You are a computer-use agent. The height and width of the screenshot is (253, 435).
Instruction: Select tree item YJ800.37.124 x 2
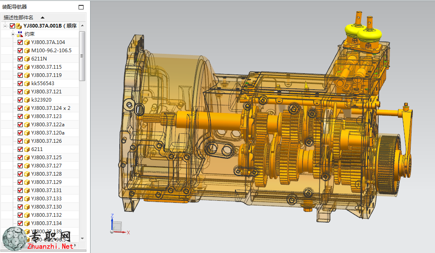(x=40, y=108)
